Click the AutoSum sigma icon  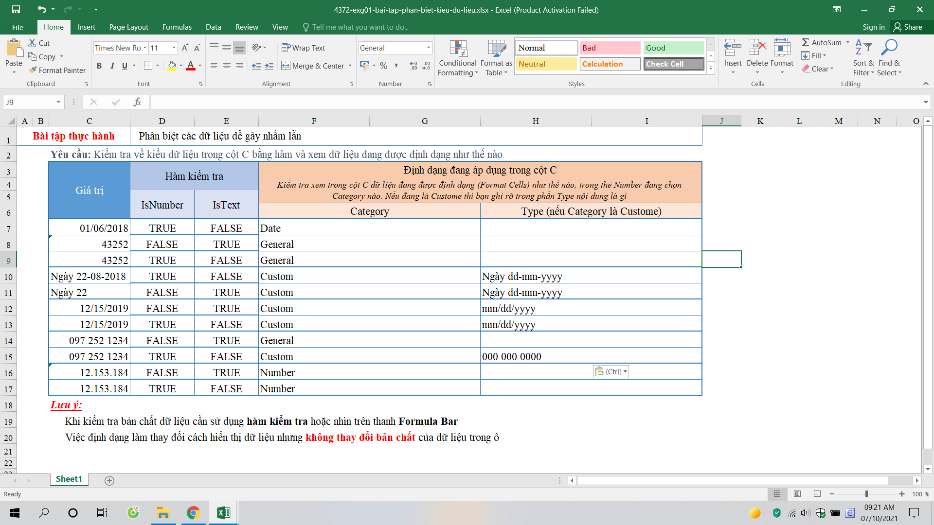tap(806, 42)
